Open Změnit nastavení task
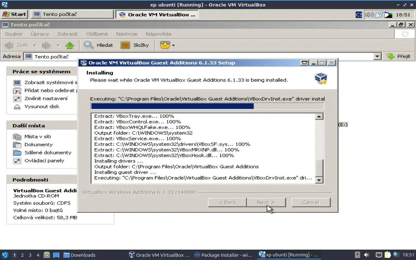Viewport: 416px width, 260px height. click(x=40, y=98)
